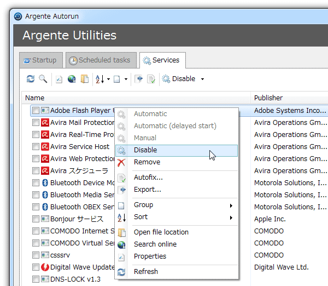Image resolution: width=328 pixels, height=286 pixels.
Task: Open the Group dropdown arrow in toolbar
Action: (126, 79)
